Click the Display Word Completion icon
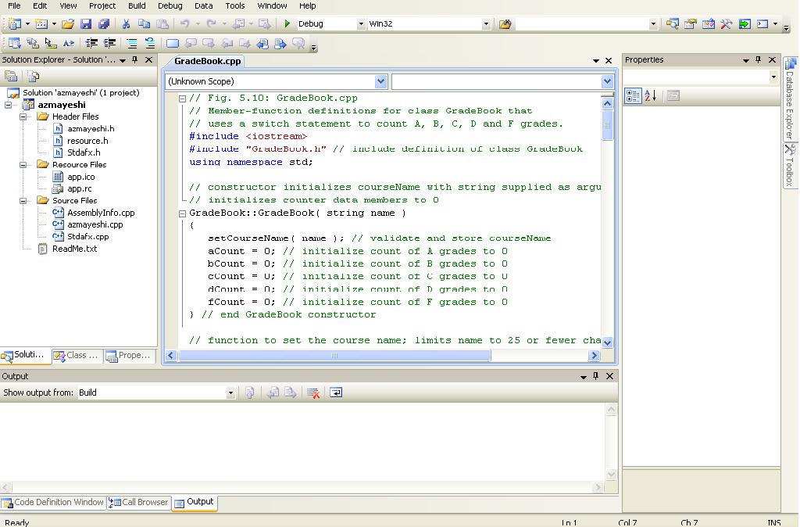The width and height of the screenshot is (800, 527). [x=69, y=44]
